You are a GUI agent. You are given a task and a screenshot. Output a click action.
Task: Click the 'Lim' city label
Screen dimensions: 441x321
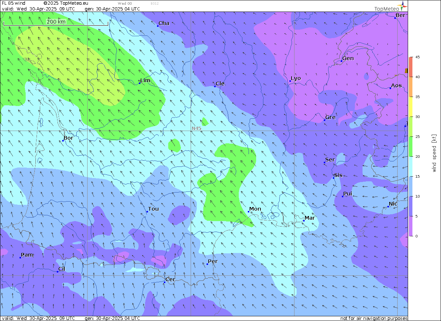[145, 80]
